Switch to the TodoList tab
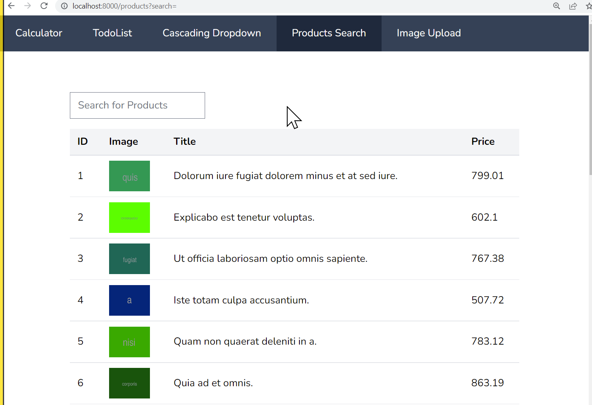The width and height of the screenshot is (592, 405). (x=112, y=33)
